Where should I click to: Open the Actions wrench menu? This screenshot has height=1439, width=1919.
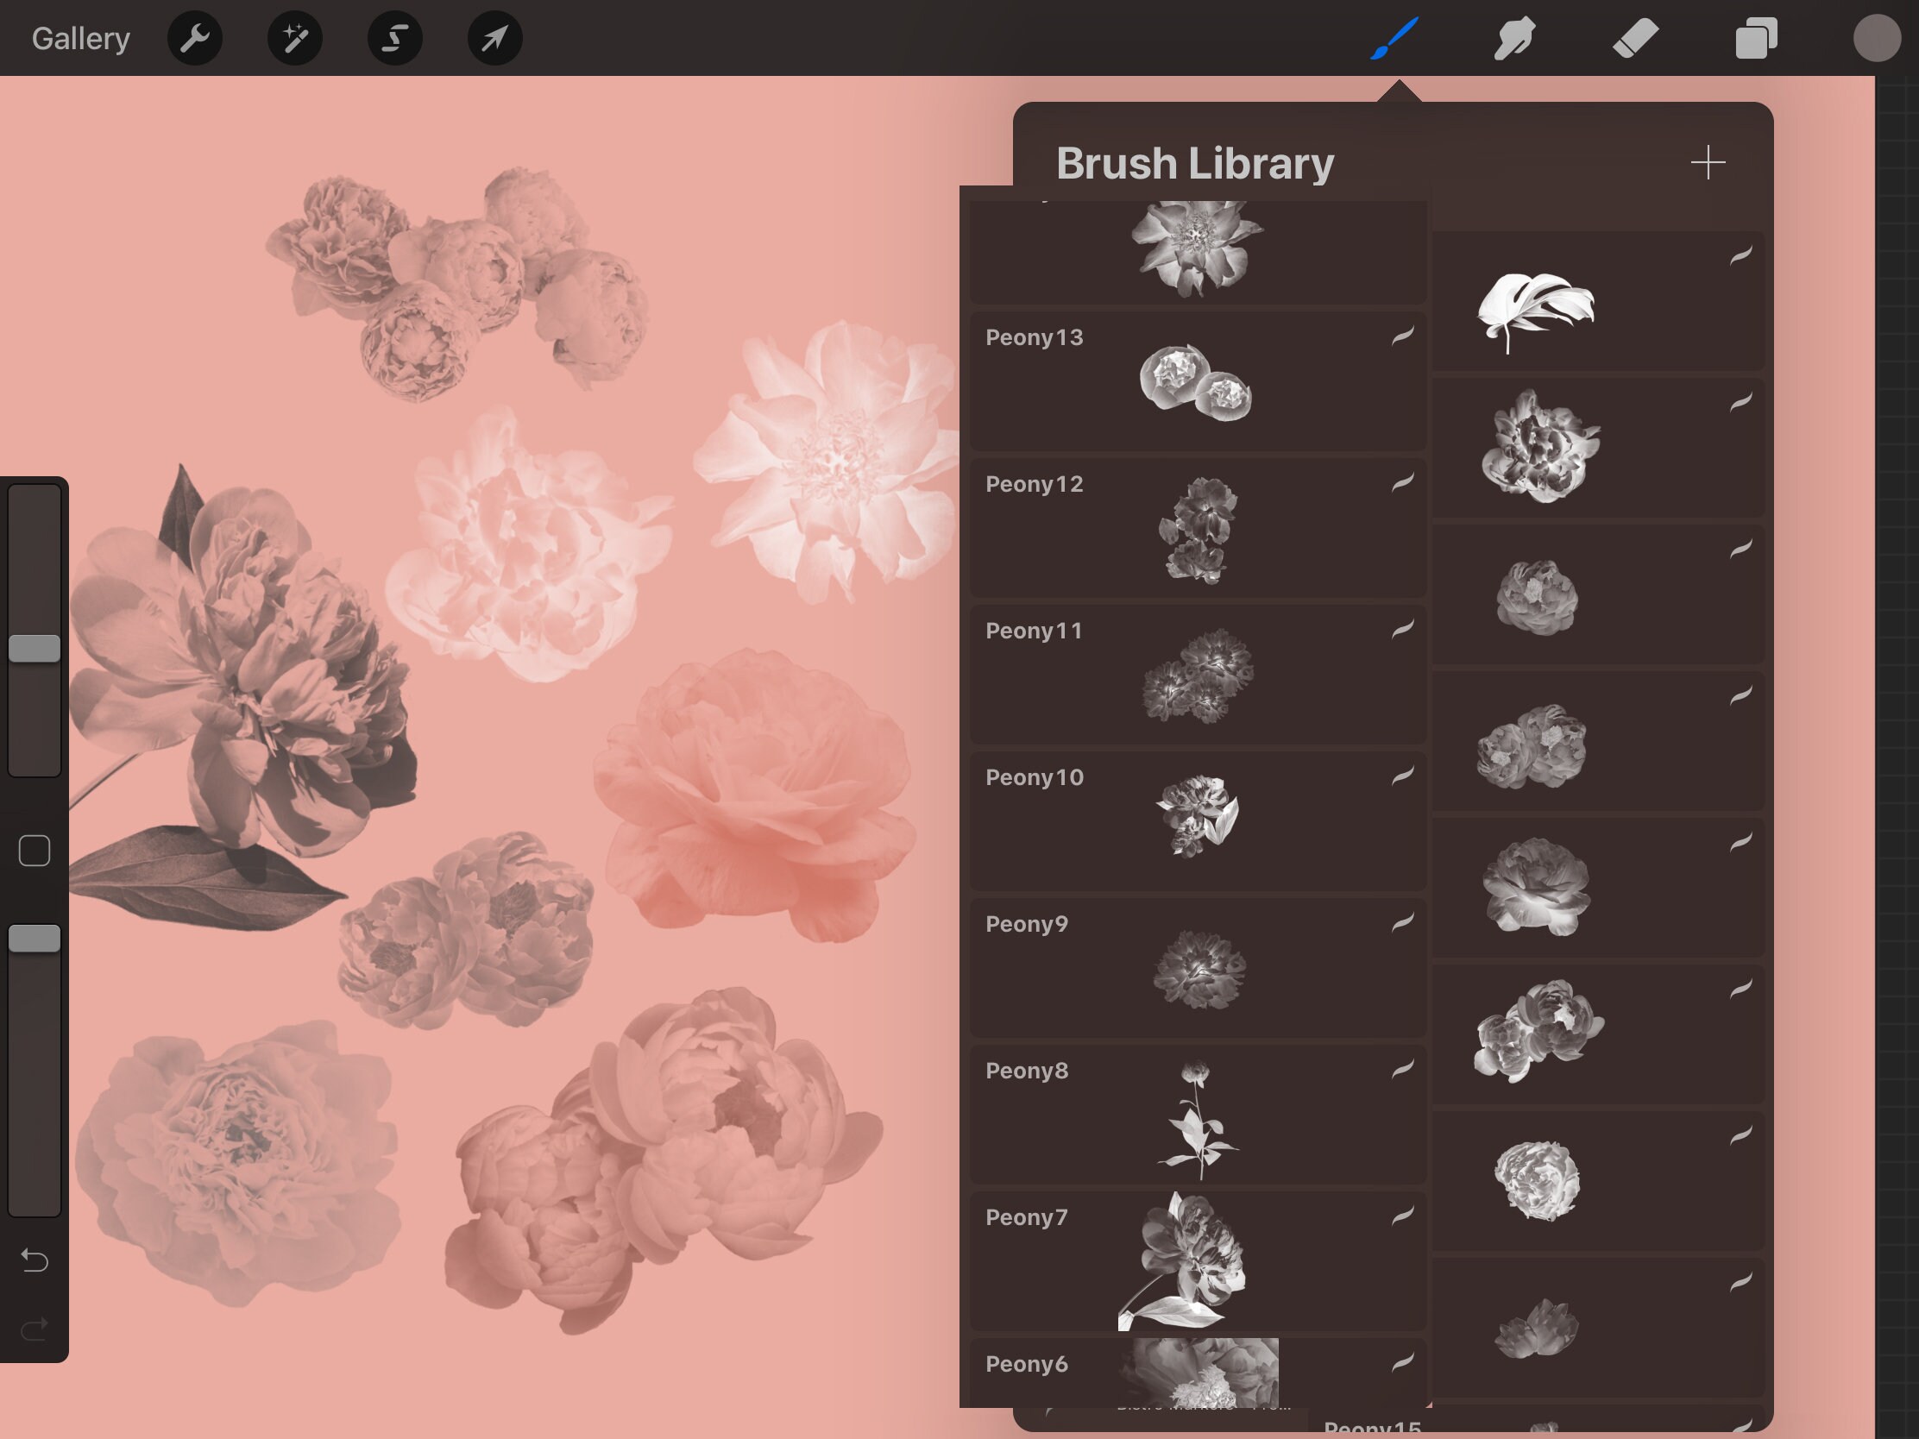(194, 38)
